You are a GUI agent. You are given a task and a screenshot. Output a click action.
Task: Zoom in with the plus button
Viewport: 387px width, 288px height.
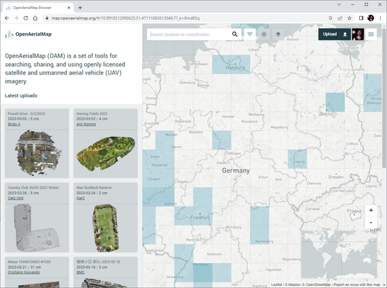coord(371,210)
